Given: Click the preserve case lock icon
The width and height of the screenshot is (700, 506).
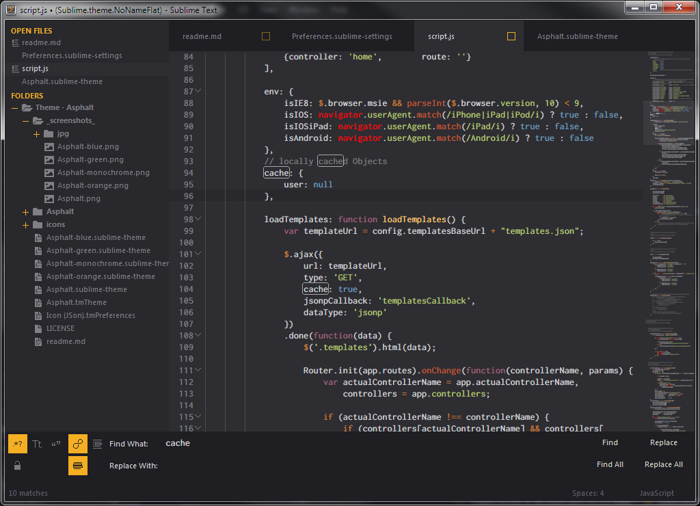Looking at the screenshot, I should 17,466.
